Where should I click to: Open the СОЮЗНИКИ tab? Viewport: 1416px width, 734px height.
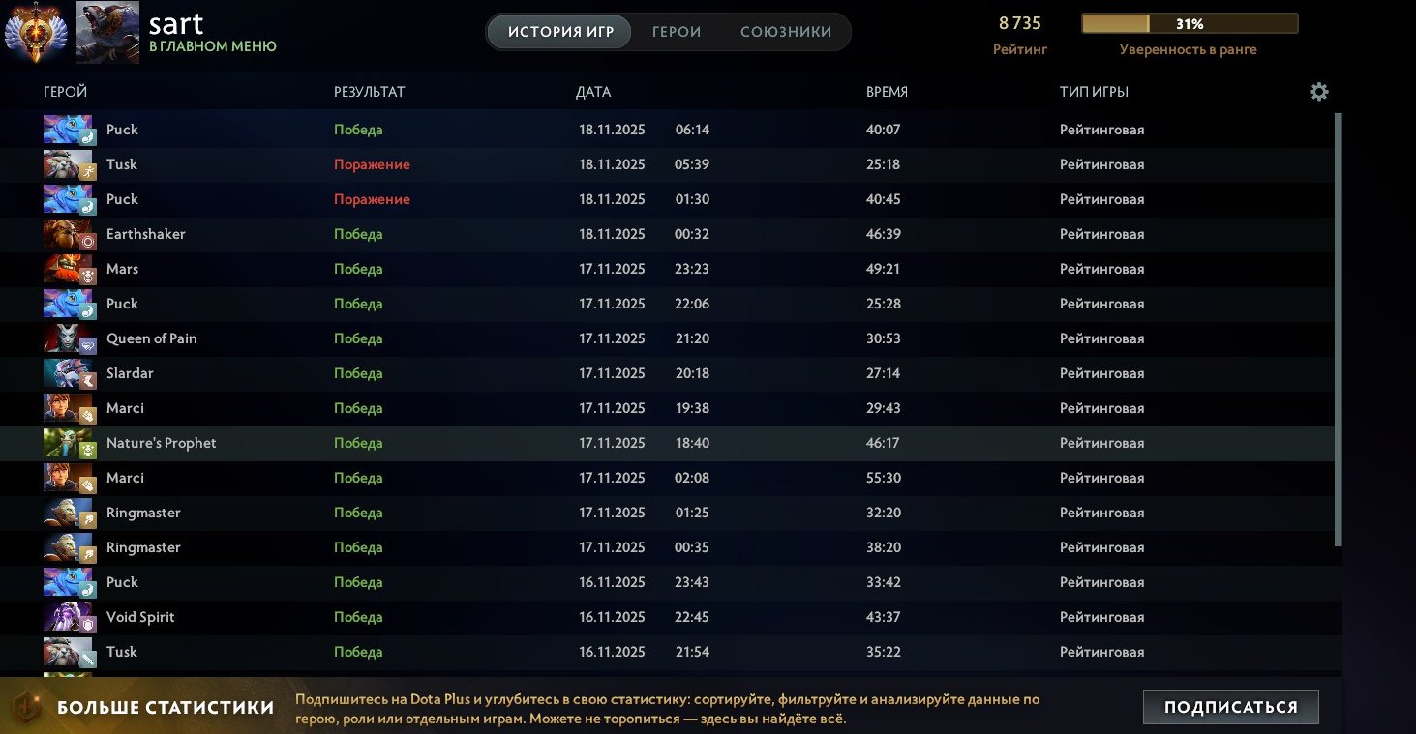tap(788, 31)
